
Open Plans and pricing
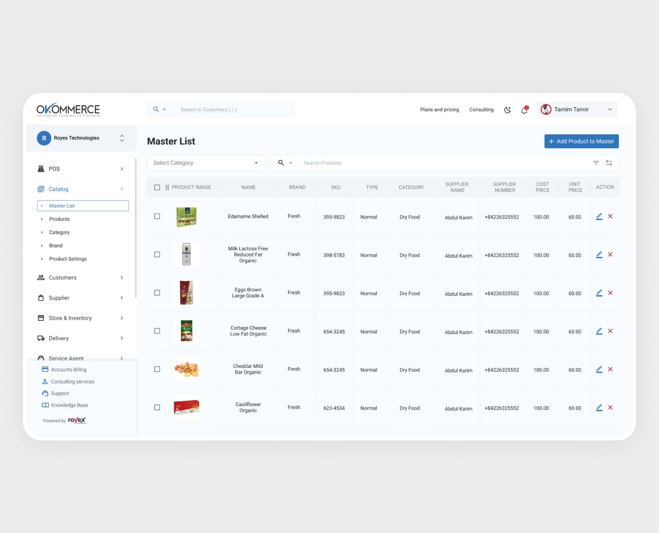pyautogui.click(x=439, y=110)
